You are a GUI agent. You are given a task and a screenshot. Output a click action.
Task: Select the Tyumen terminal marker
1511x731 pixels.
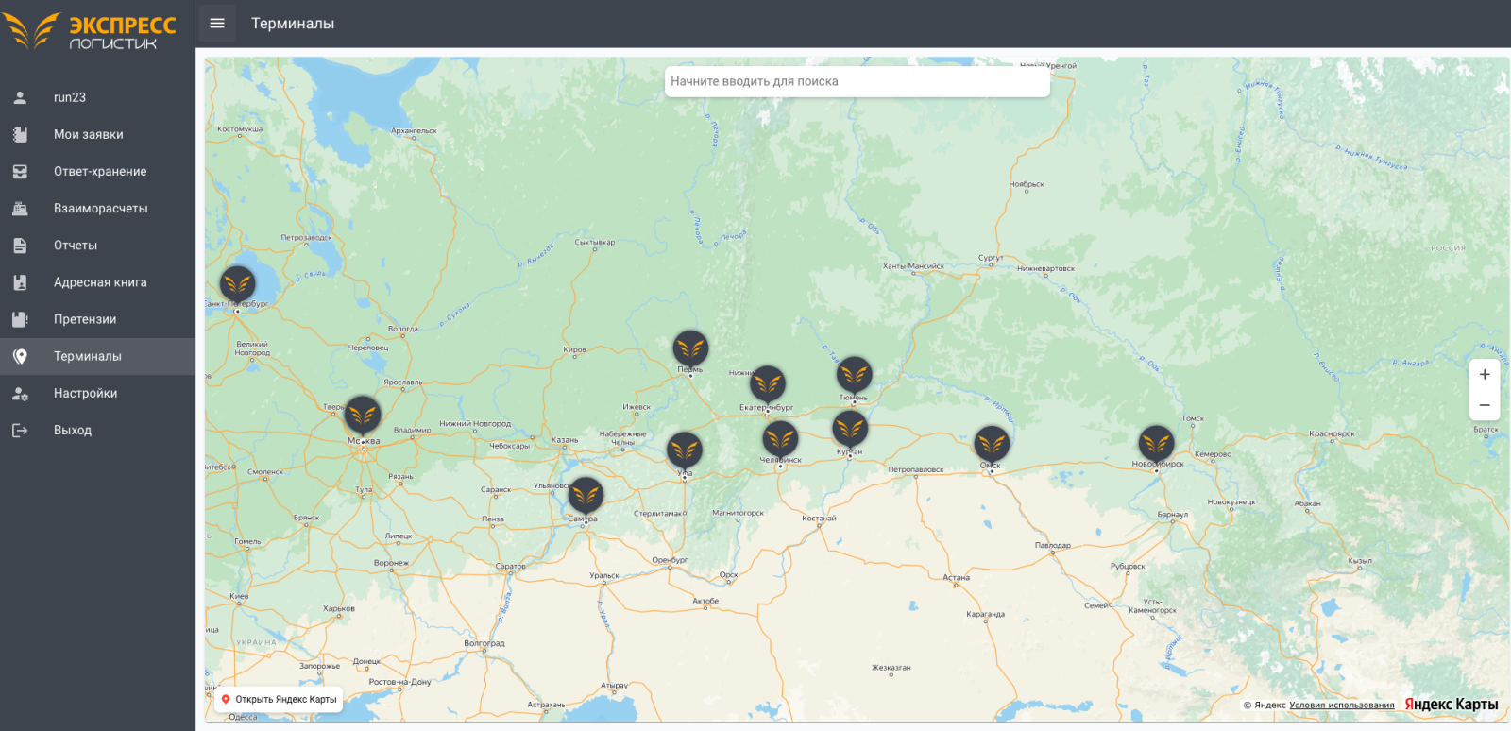(854, 375)
